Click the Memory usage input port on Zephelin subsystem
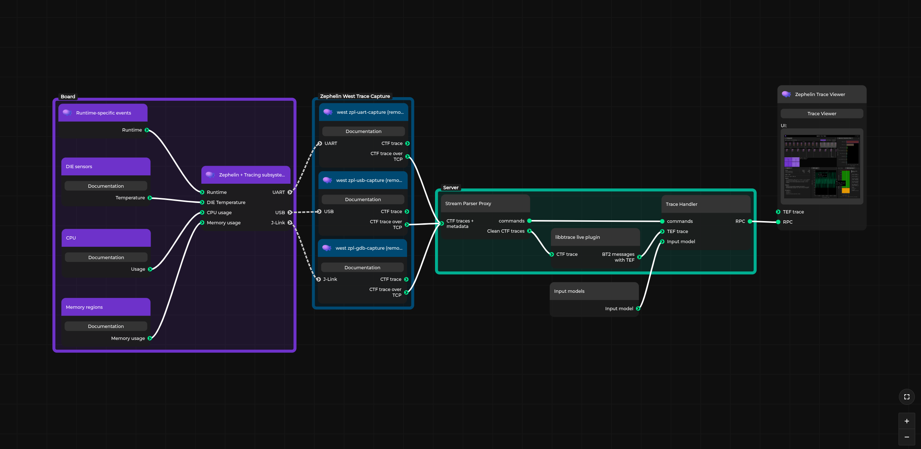The image size is (921, 449). click(202, 223)
